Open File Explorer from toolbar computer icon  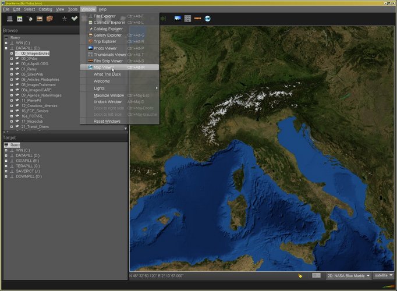(x=9, y=19)
